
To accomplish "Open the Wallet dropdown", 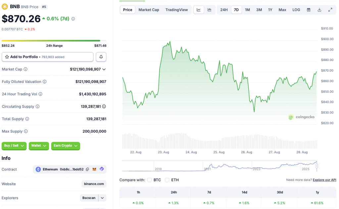I will tap(39, 146).
